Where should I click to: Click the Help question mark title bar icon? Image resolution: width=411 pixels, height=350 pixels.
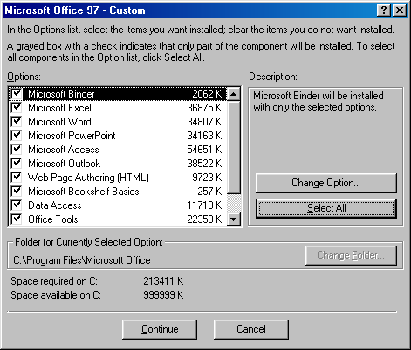[x=384, y=10]
